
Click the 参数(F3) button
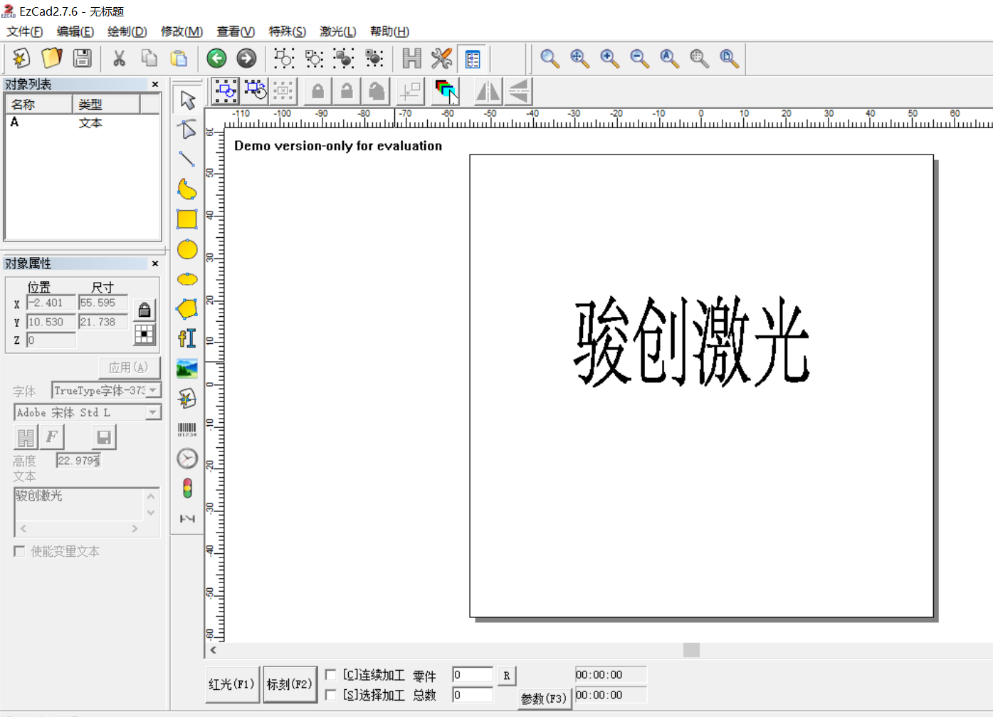(544, 698)
